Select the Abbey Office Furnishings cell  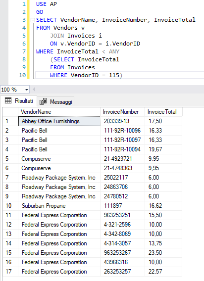[x=59, y=121]
